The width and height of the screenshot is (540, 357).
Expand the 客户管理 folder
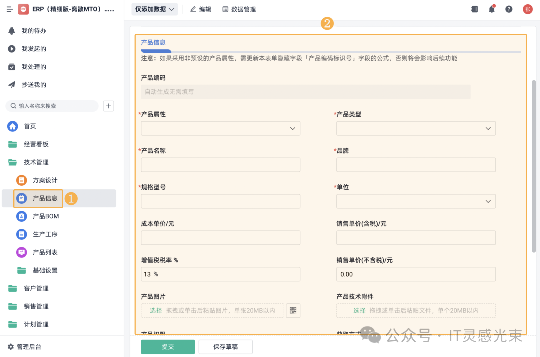click(x=36, y=288)
